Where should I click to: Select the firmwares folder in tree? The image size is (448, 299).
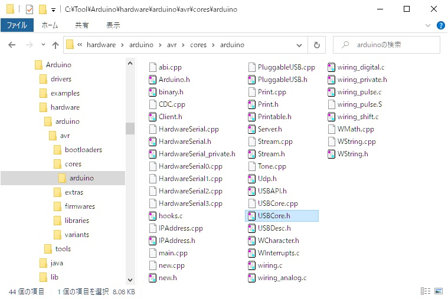(x=80, y=206)
